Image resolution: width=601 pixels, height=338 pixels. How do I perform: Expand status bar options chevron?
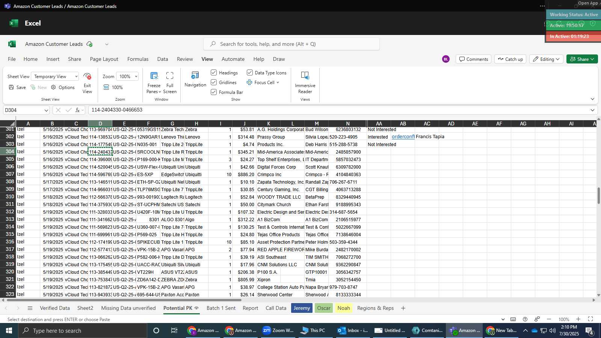coord(503,319)
